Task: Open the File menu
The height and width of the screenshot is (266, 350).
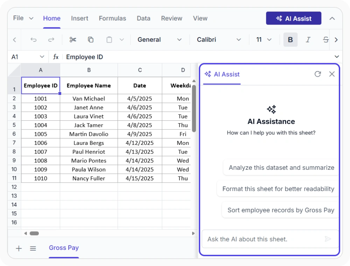Action: click(18, 18)
